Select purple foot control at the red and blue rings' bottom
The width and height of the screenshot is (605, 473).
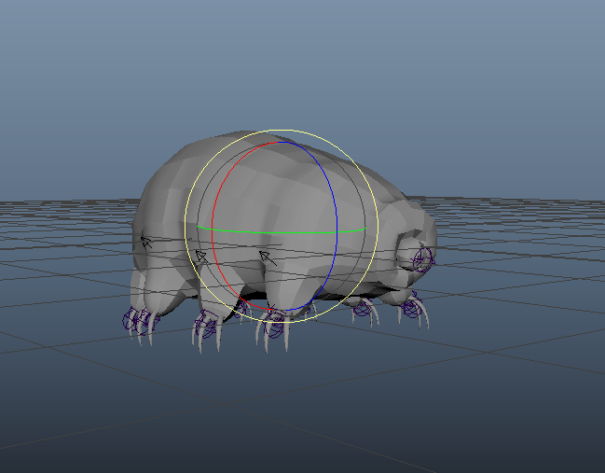[x=276, y=324]
